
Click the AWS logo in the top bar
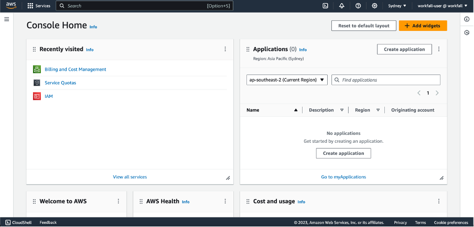11,5
